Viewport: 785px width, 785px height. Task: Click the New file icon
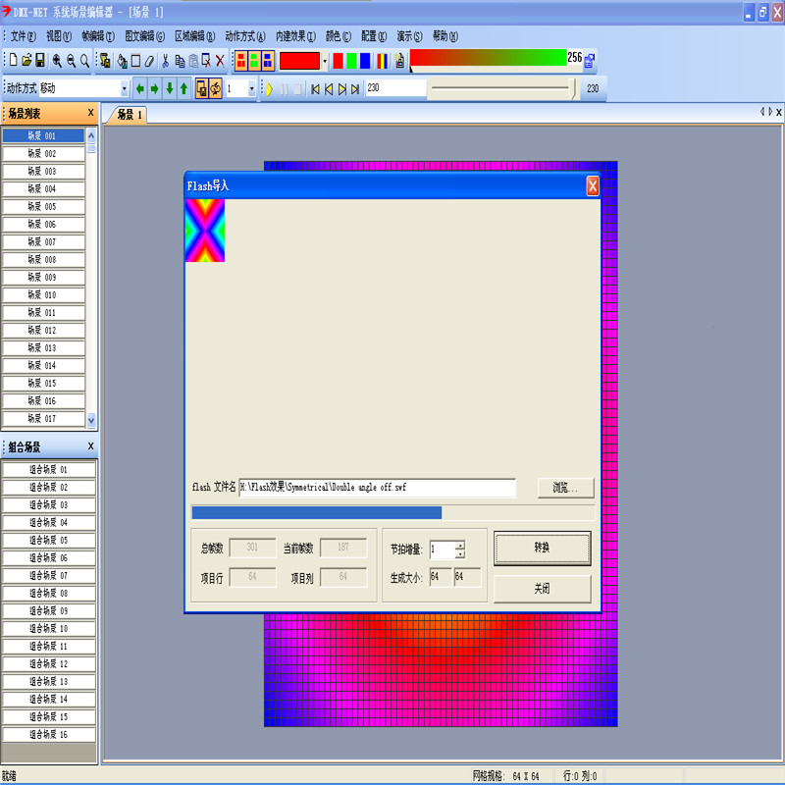pyautogui.click(x=14, y=61)
